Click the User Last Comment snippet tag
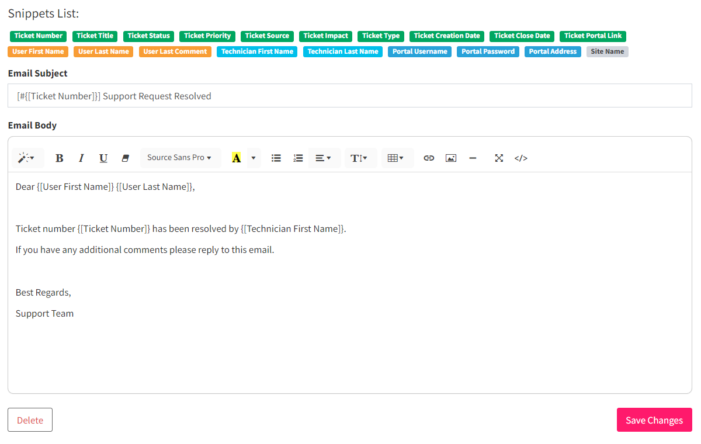The height and width of the screenshot is (444, 701). (175, 52)
